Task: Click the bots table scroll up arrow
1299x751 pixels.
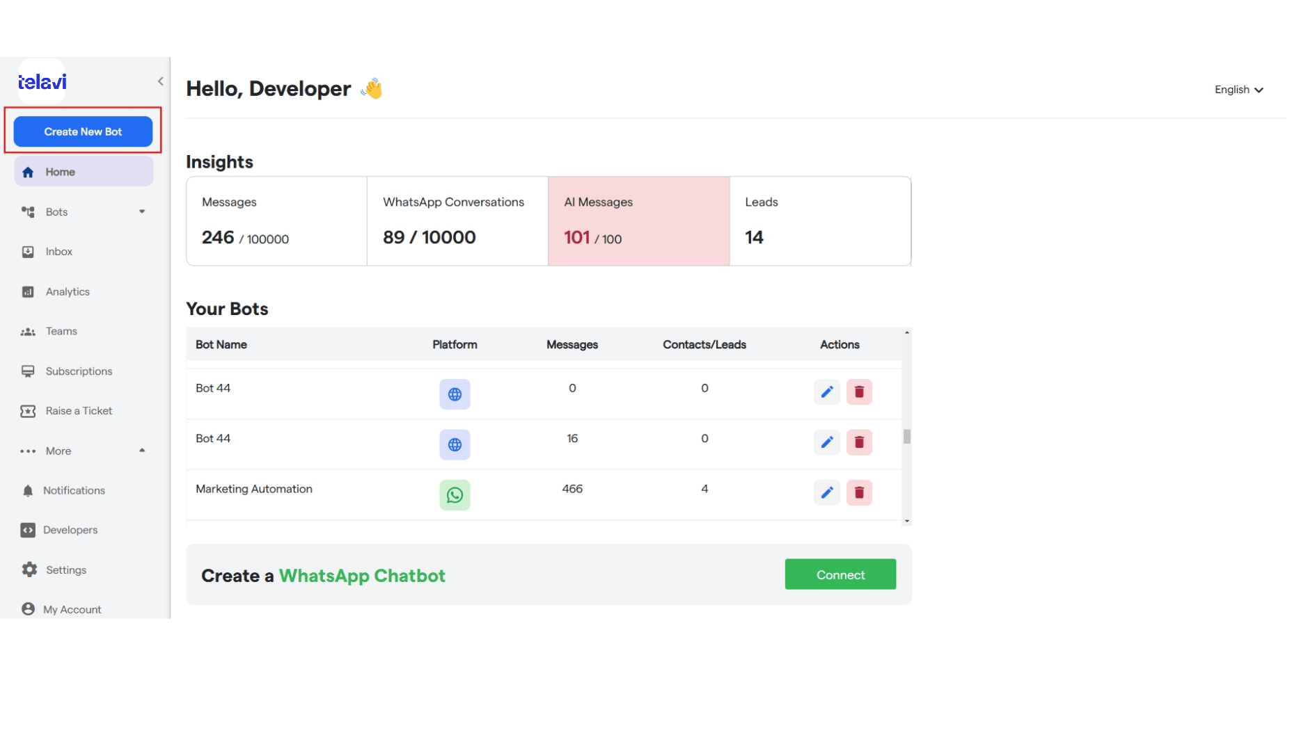Action: pos(907,332)
